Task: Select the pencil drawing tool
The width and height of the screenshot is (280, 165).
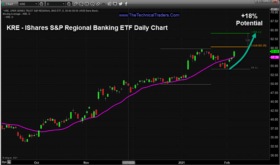Action: pyautogui.click(x=75, y=4)
